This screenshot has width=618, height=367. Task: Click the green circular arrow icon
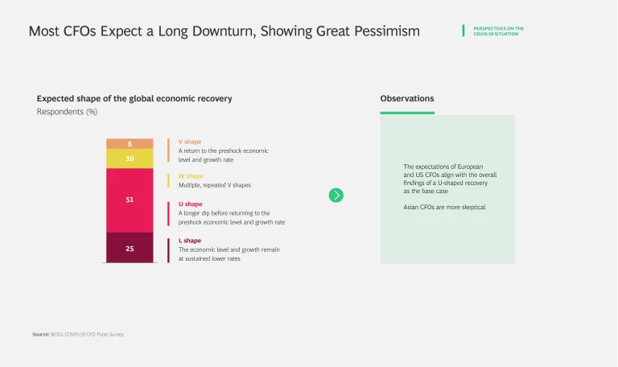(x=336, y=195)
